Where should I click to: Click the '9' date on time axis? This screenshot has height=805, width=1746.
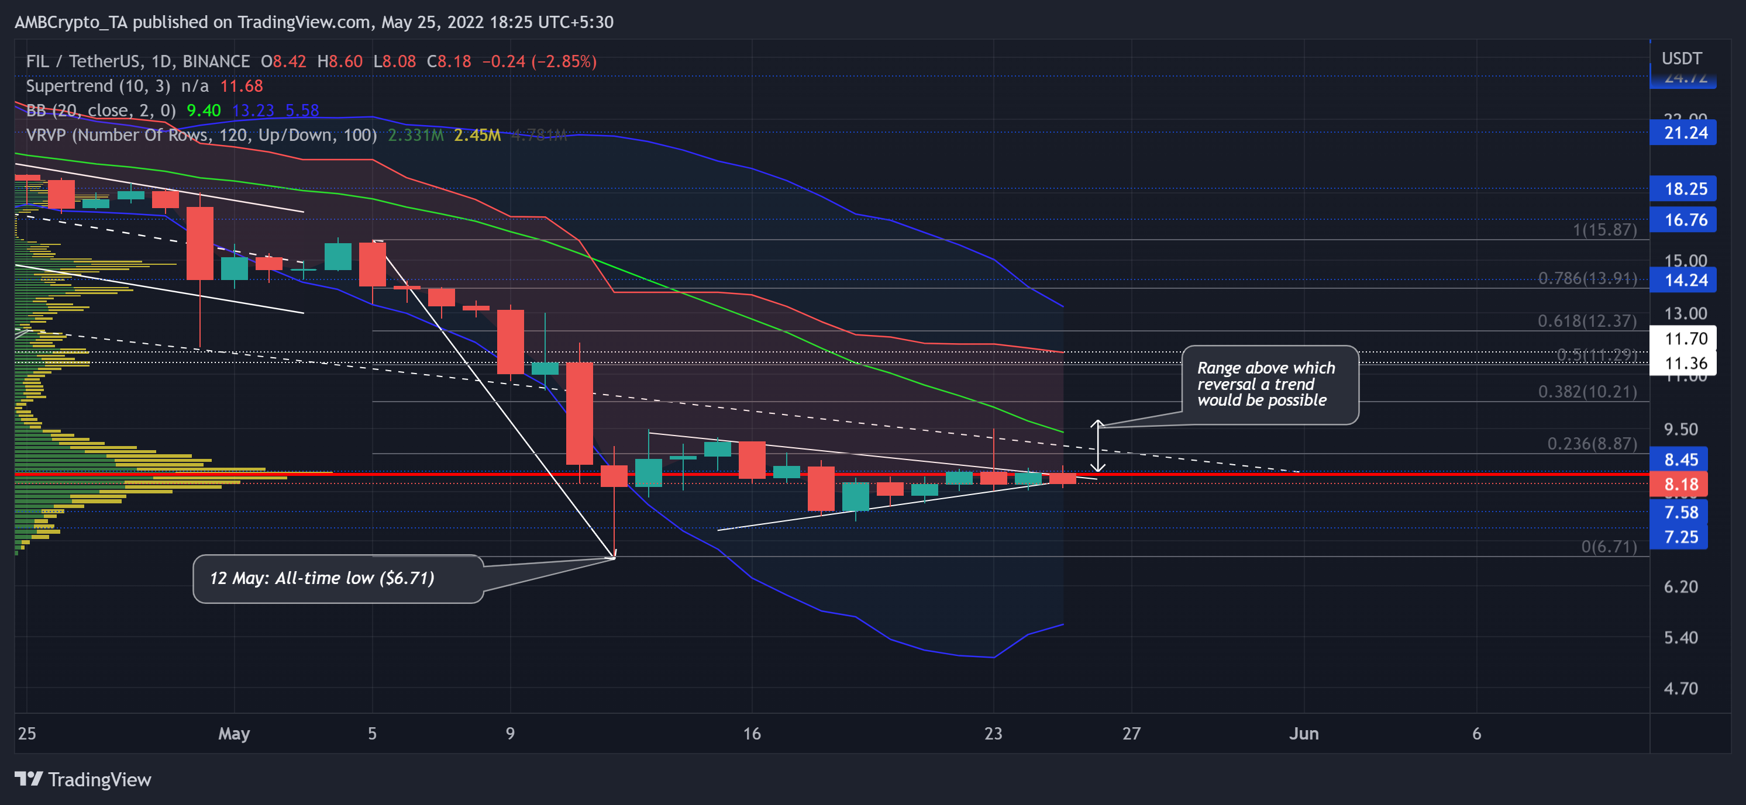click(509, 733)
